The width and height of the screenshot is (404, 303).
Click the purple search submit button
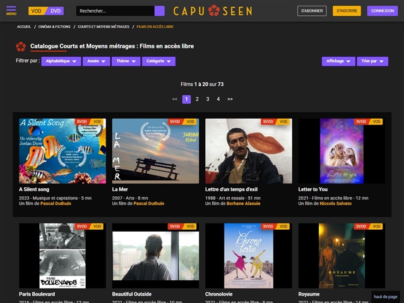(x=160, y=11)
